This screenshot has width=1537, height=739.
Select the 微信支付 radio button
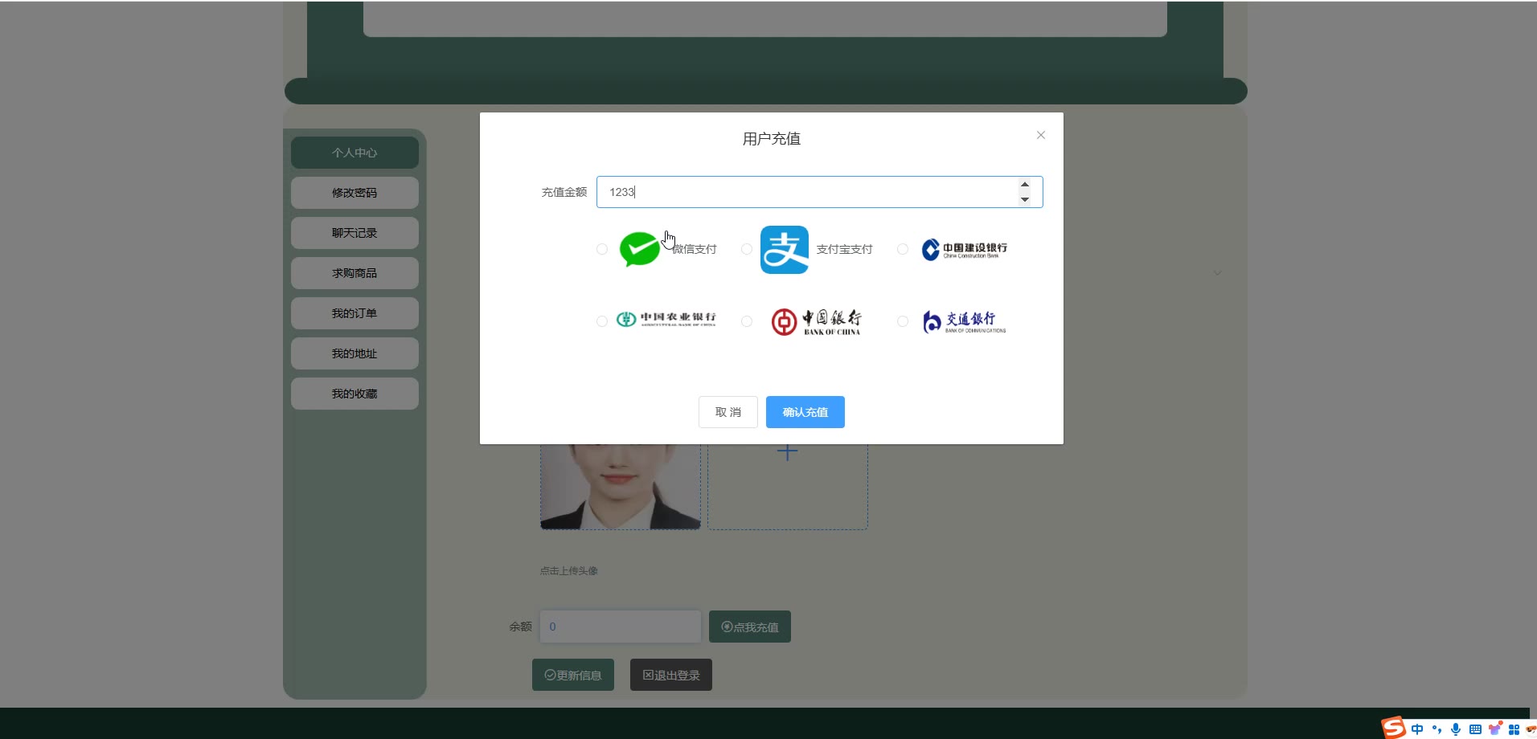click(602, 249)
